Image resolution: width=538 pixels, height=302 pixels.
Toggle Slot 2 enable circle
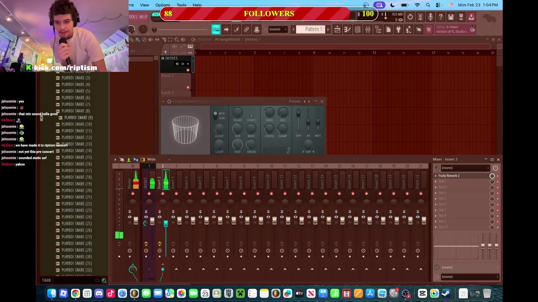point(492,182)
